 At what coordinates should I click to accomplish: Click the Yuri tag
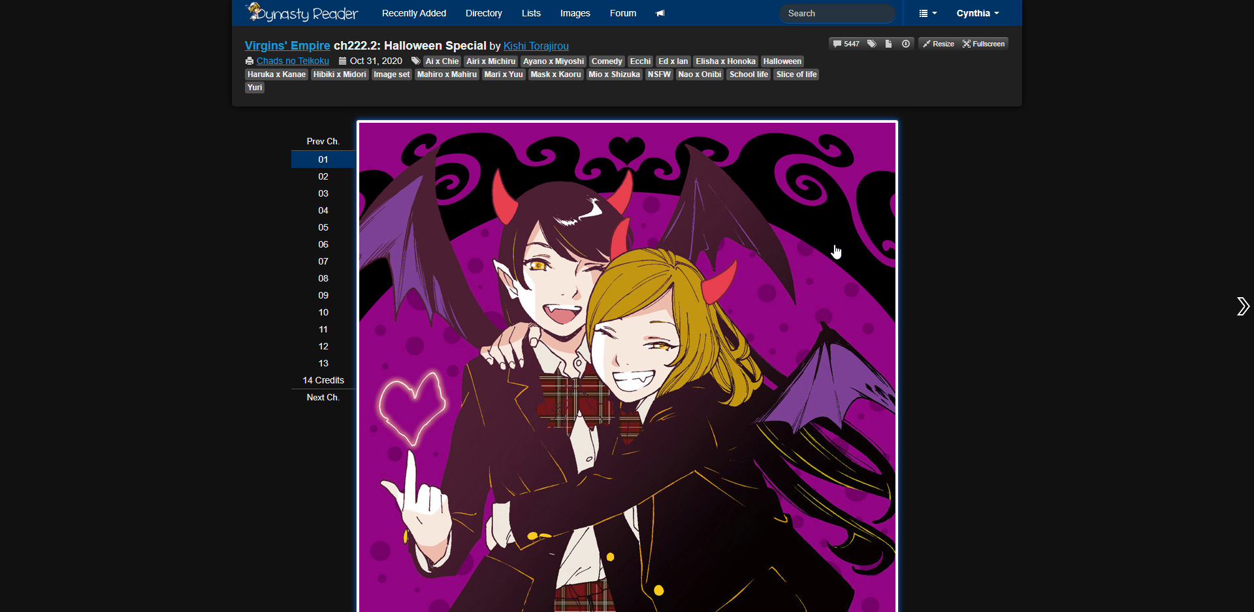[x=255, y=88]
